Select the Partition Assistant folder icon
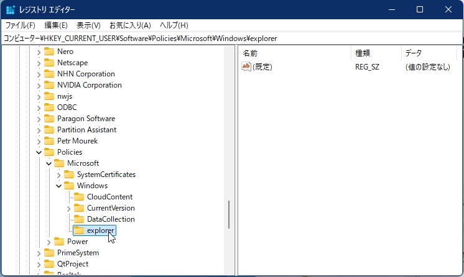This screenshot has height=277, width=464. (49, 130)
